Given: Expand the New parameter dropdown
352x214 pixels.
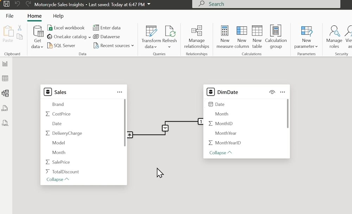Looking at the screenshot, I should click(307, 46).
